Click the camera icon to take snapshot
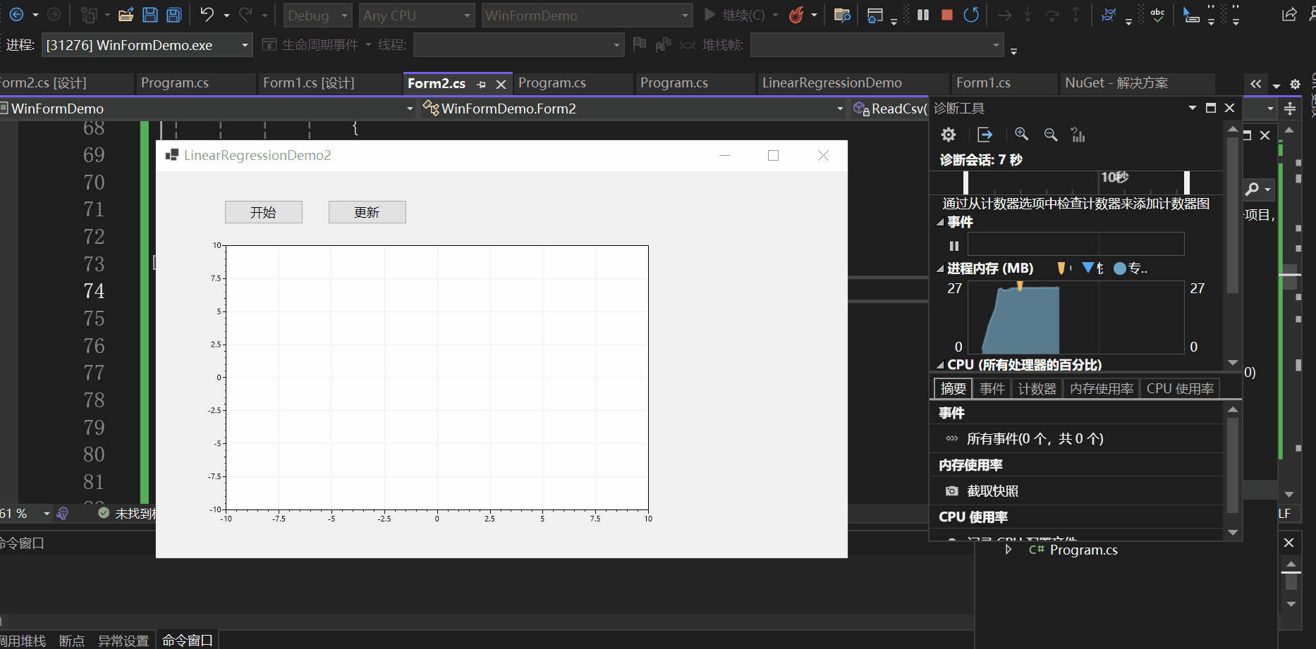Image resolution: width=1316 pixels, height=649 pixels. tap(952, 491)
